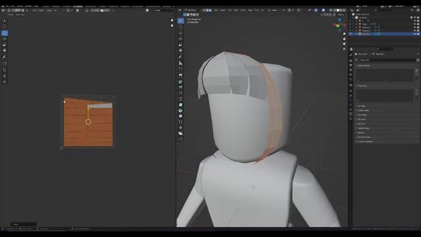Image resolution: width=421 pixels, height=237 pixels.
Task: Switch to the Sculpting workspace tab
Action: pos(66,6)
